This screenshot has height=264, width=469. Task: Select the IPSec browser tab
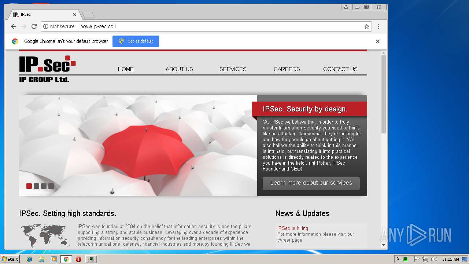[44, 15]
